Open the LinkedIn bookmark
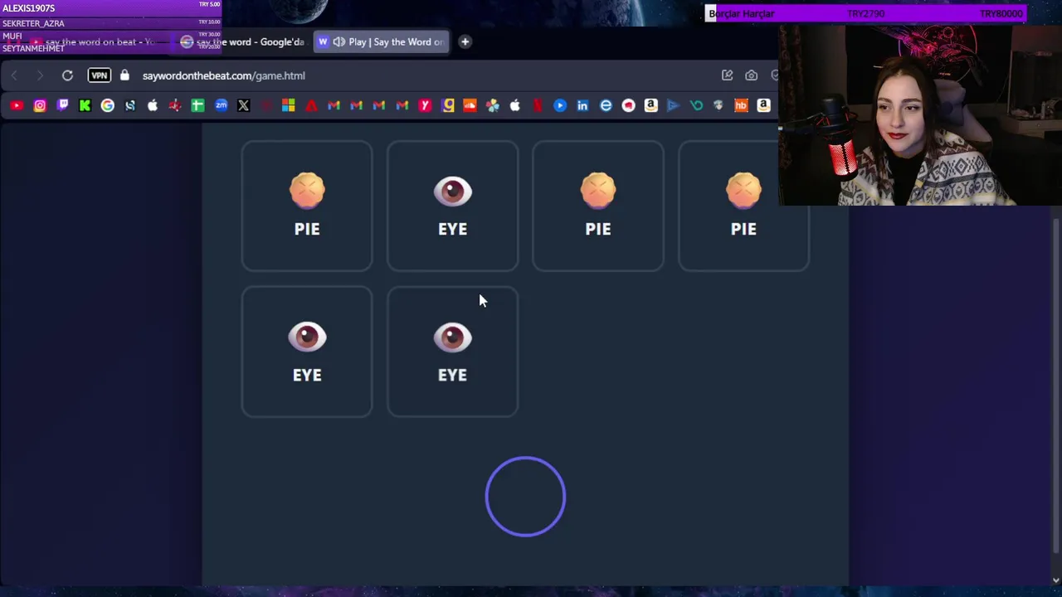 pyautogui.click(x=582, y=105)
